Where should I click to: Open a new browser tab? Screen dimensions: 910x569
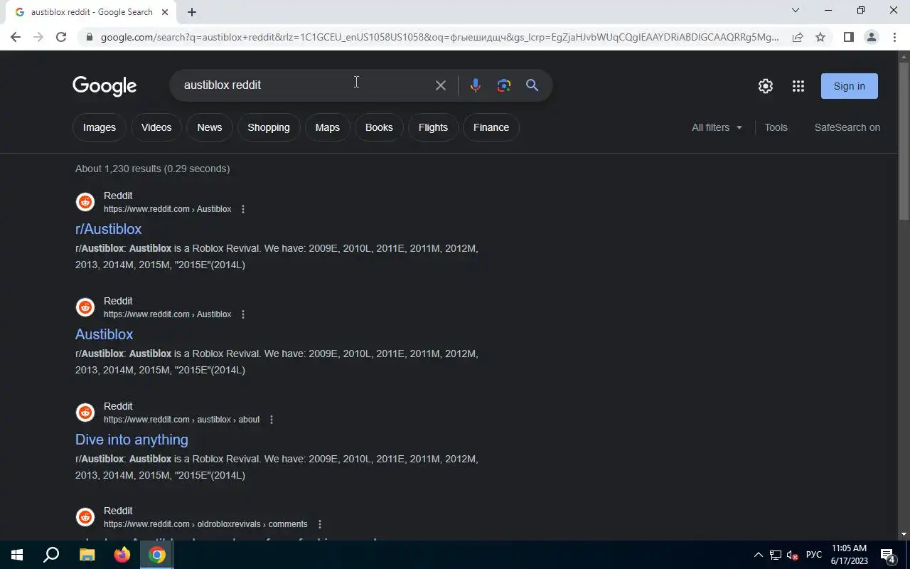click(x=192, y=12)
